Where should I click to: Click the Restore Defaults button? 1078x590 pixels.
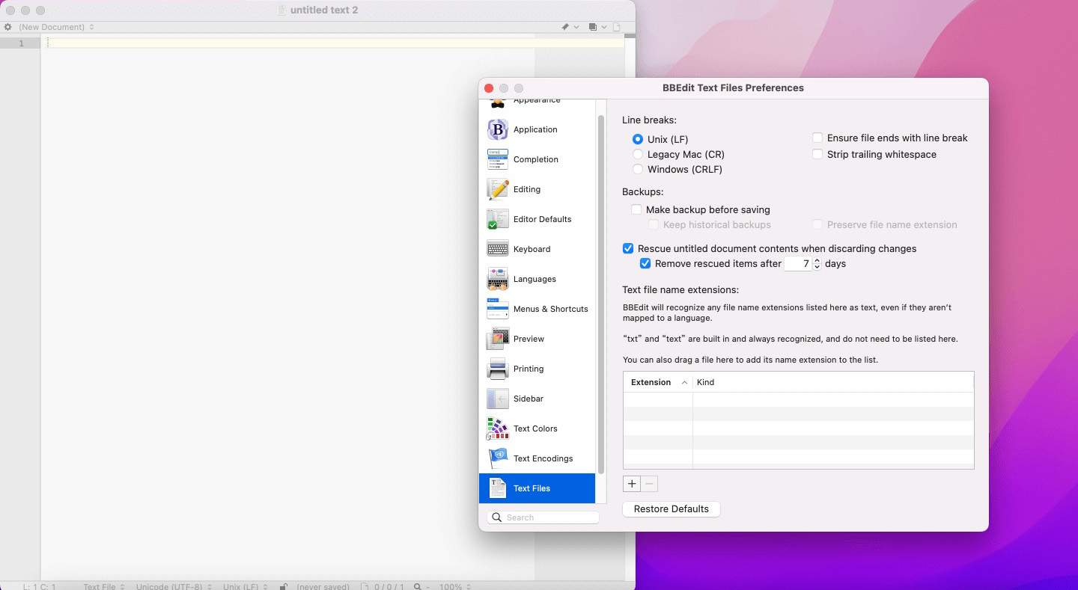click(671, 508)
